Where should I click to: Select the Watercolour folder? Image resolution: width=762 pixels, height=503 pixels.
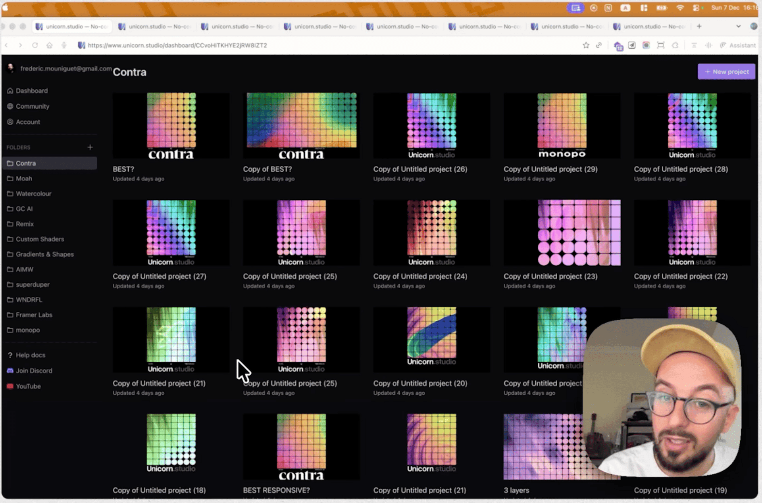[x=33, y=194]
